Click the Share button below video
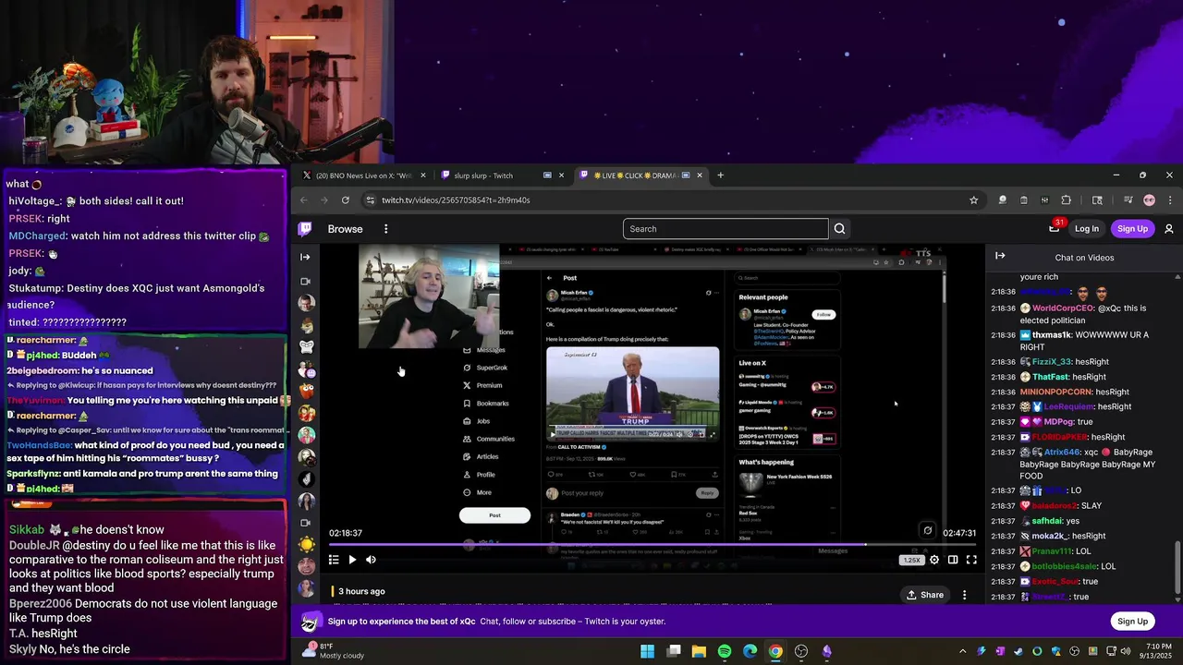The height and width of the screenshot is (665, 1183). 924,595
